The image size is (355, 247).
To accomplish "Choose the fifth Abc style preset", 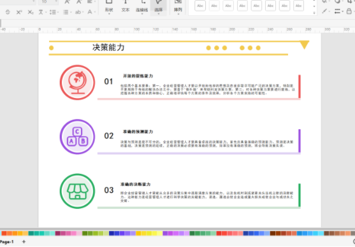I will point(256,6).
